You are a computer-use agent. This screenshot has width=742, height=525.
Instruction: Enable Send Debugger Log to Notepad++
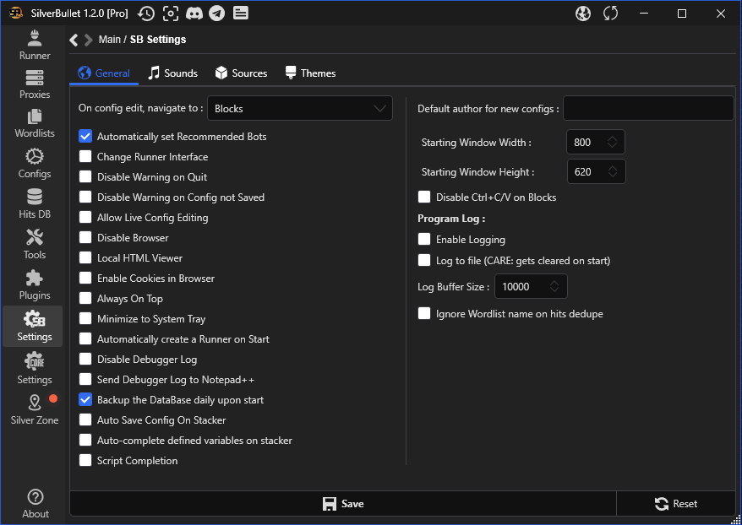click(85, 380)
